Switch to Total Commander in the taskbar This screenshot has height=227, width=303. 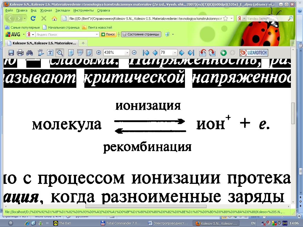(x=121, y=223)
